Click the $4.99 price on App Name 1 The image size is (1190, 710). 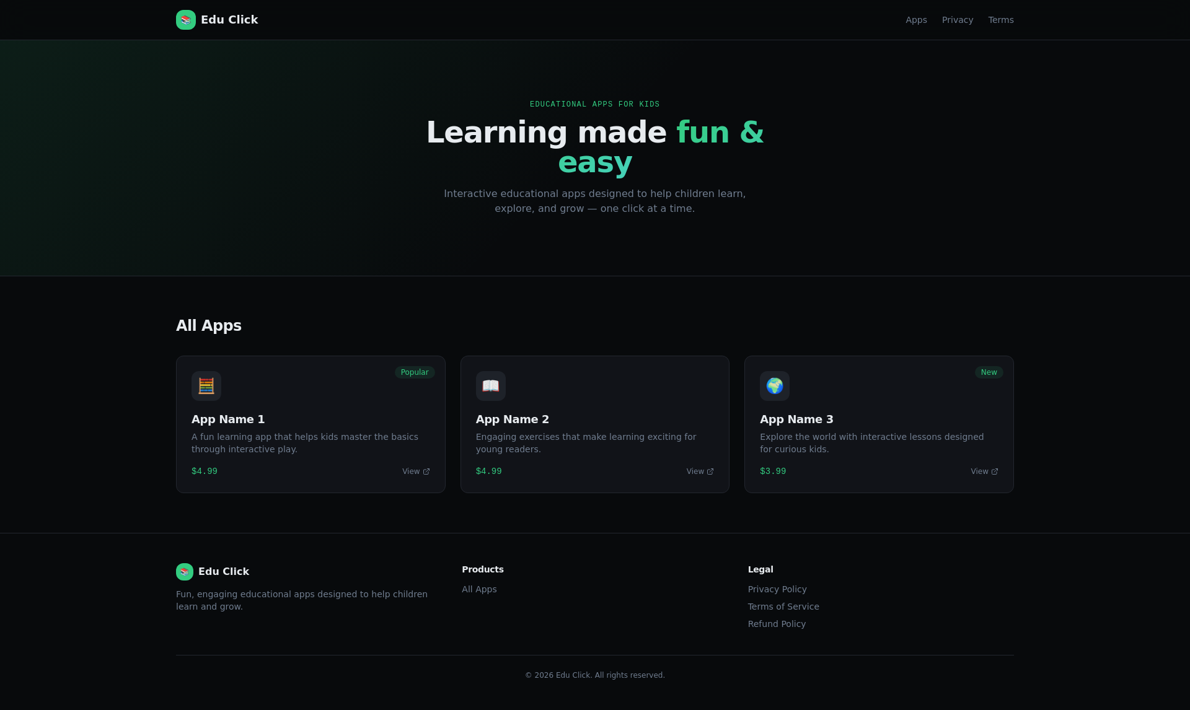205,471
